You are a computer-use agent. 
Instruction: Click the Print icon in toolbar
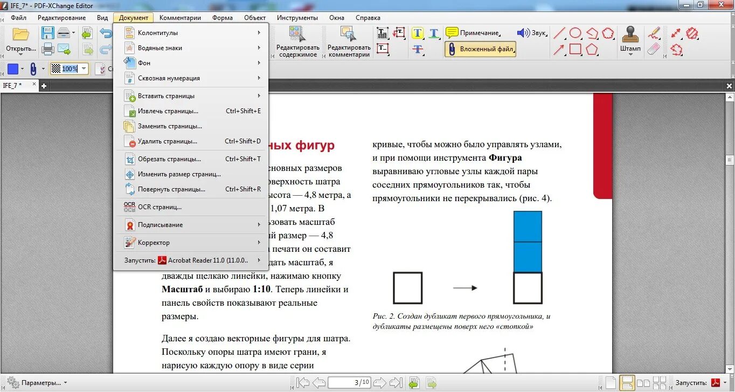pyautogui.click(x=48, y=50)
